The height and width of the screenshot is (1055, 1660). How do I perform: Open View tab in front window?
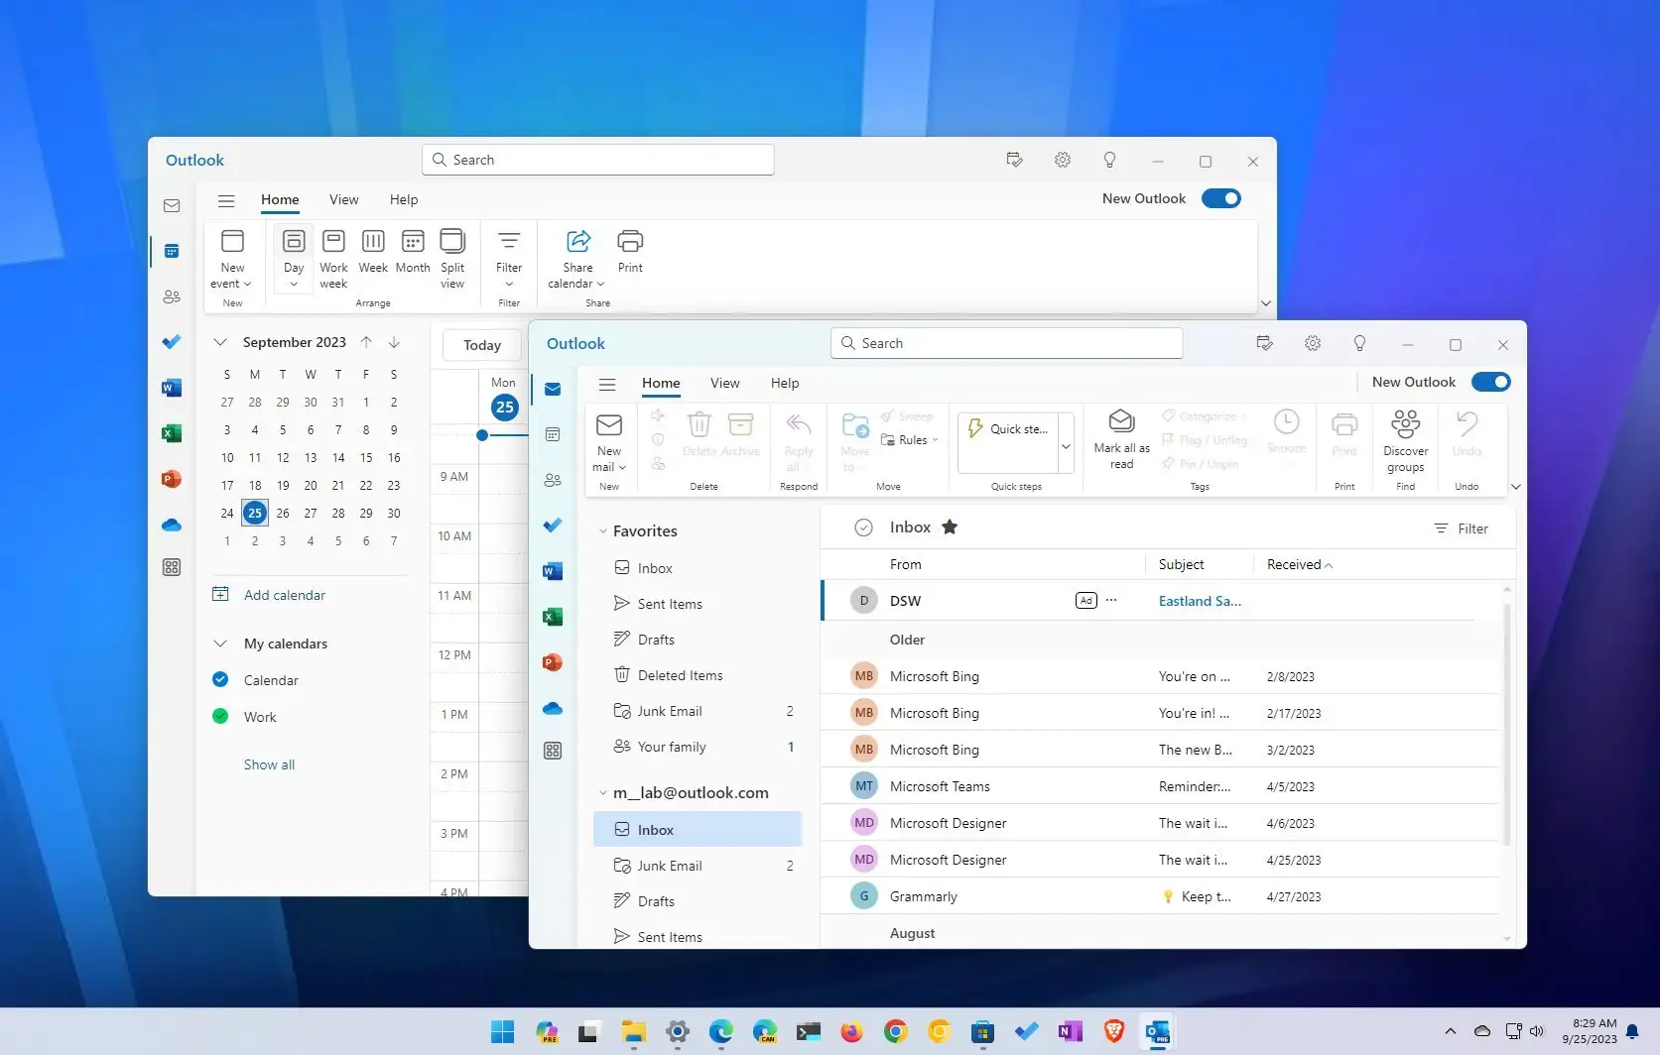pyautogui.click(x=724, y=383)
